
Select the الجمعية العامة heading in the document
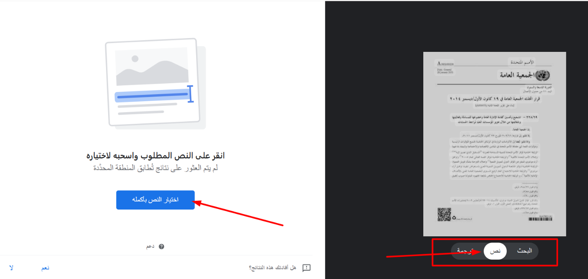(517, 75)
